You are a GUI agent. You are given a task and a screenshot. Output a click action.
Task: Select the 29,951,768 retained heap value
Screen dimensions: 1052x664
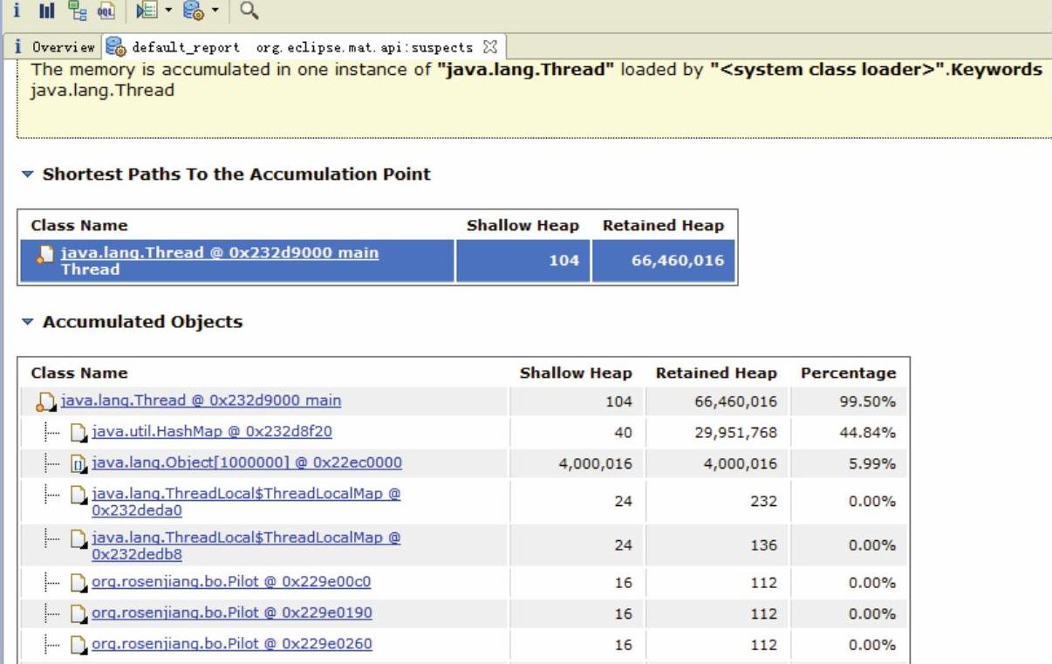(735, 433)
